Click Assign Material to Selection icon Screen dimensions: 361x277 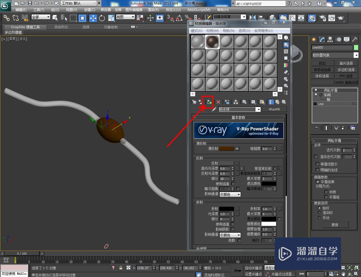[209, 102]
